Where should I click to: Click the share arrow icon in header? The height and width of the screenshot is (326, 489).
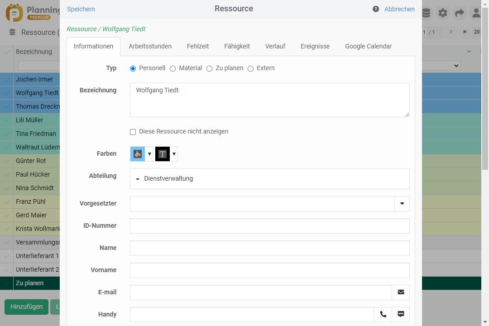tap(460, 13)
